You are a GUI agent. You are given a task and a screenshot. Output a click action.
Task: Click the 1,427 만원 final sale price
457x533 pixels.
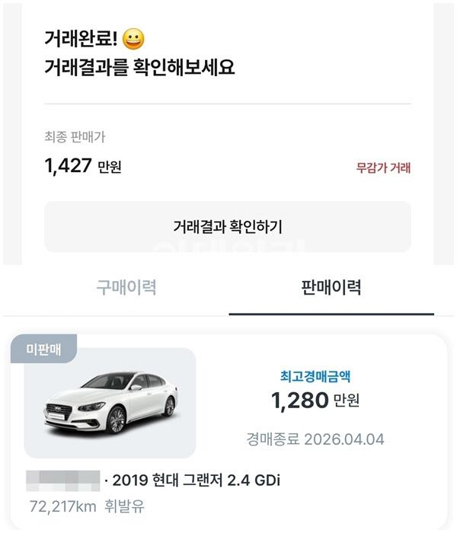pyautogui.click(x=69, y=165)
